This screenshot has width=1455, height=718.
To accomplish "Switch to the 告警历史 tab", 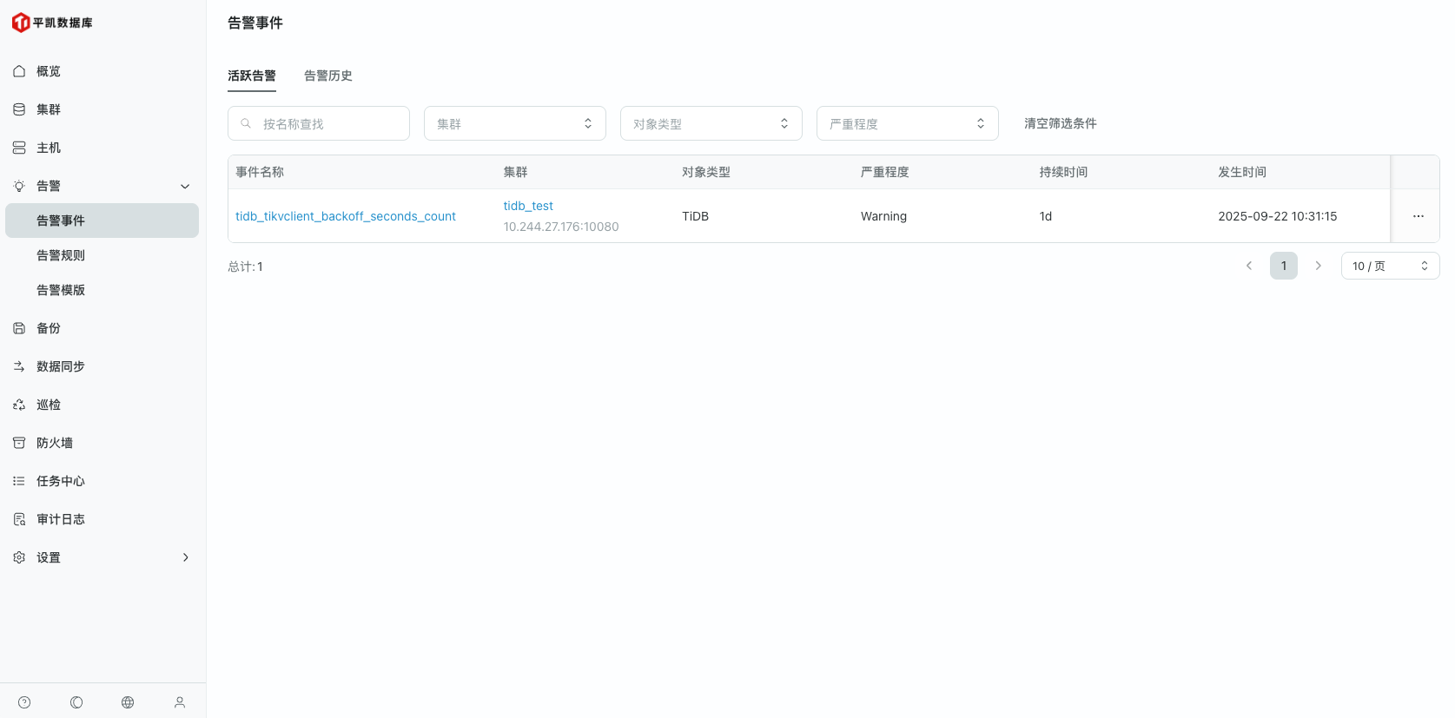I will pyautogui.click(x=328, y=76).
